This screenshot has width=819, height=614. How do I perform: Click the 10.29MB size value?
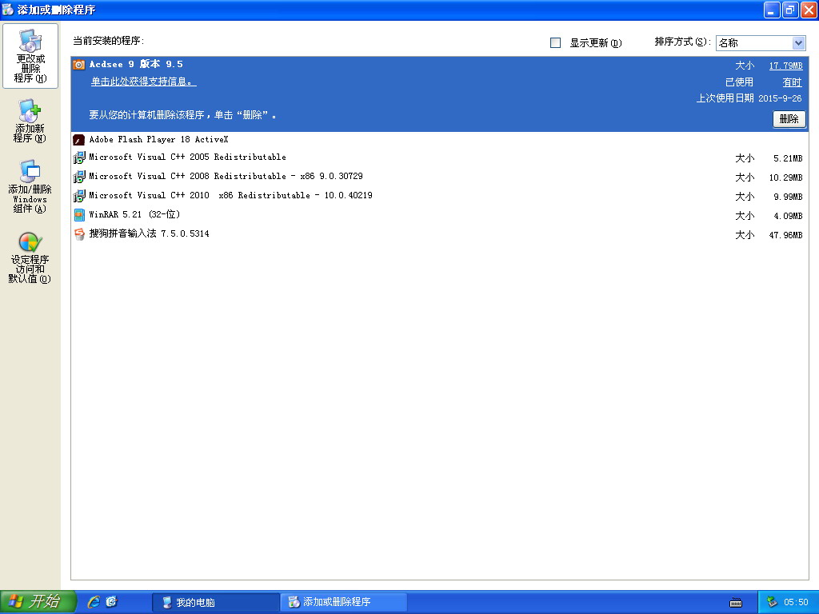coord(785,178)
